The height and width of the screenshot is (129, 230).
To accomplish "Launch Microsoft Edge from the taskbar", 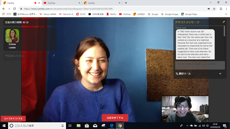I will [111, 126].
